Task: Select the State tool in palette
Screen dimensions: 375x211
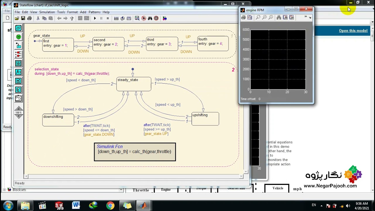Action: [18, 28]
